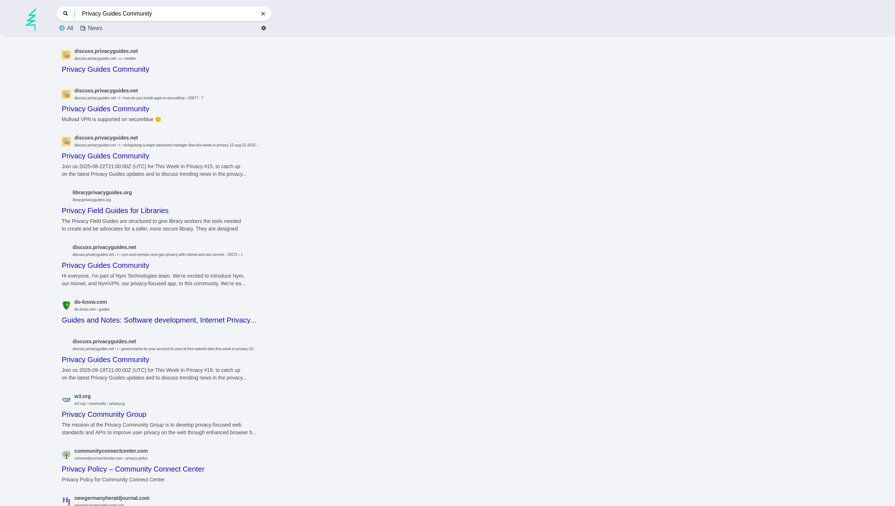Click the w3.org favicon

click(x=66, y=400)
